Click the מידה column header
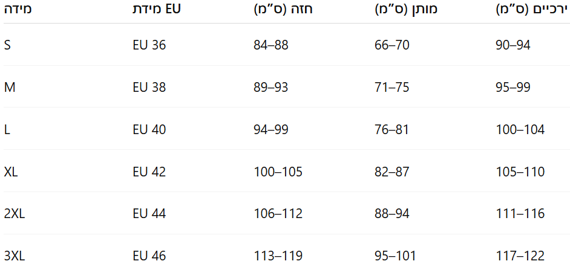The image size is (570, 264). pyautogui.click(x=18, y=10)
